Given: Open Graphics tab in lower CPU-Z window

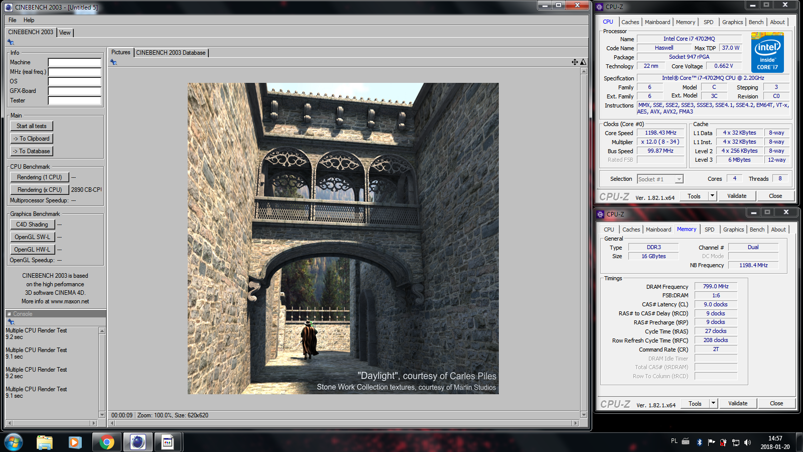Looking at the screenshot, I should tap(734, 230).
